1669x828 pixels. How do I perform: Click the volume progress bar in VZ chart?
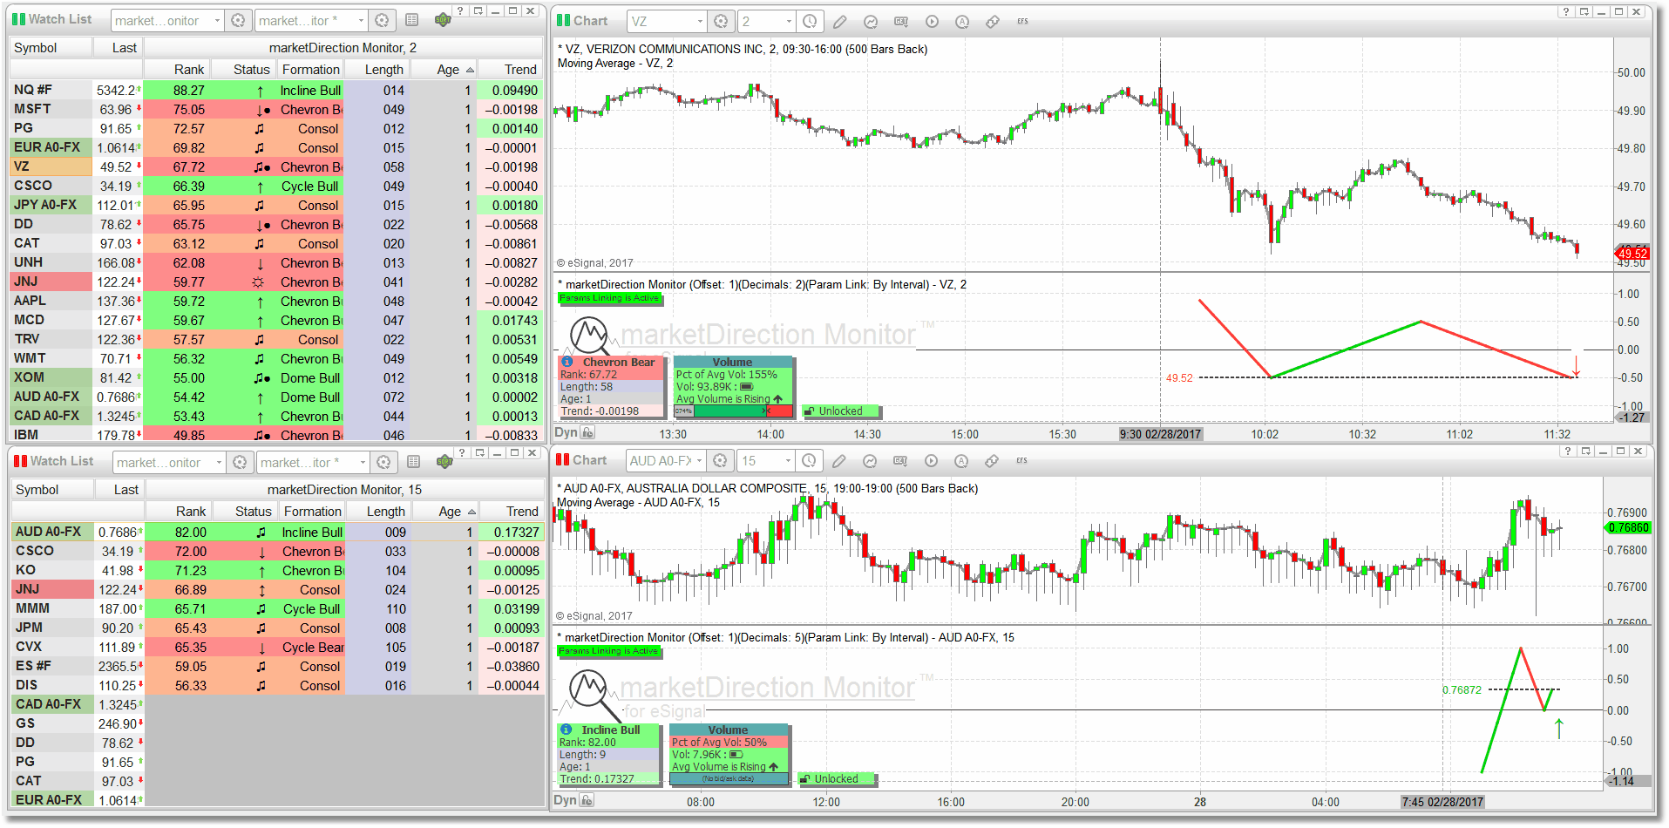point(733,411)
